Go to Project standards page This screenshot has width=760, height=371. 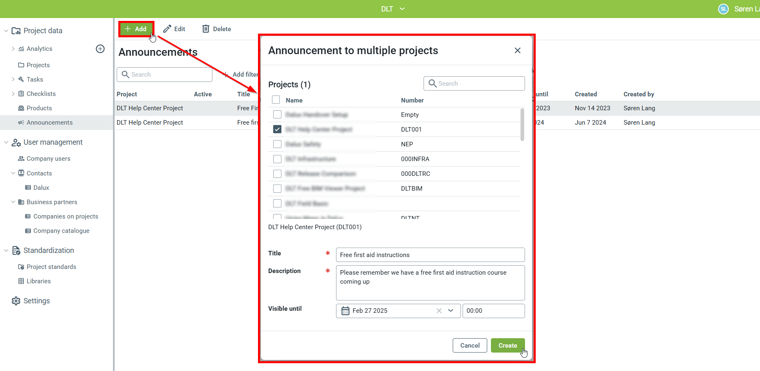[x=51, y=267]
